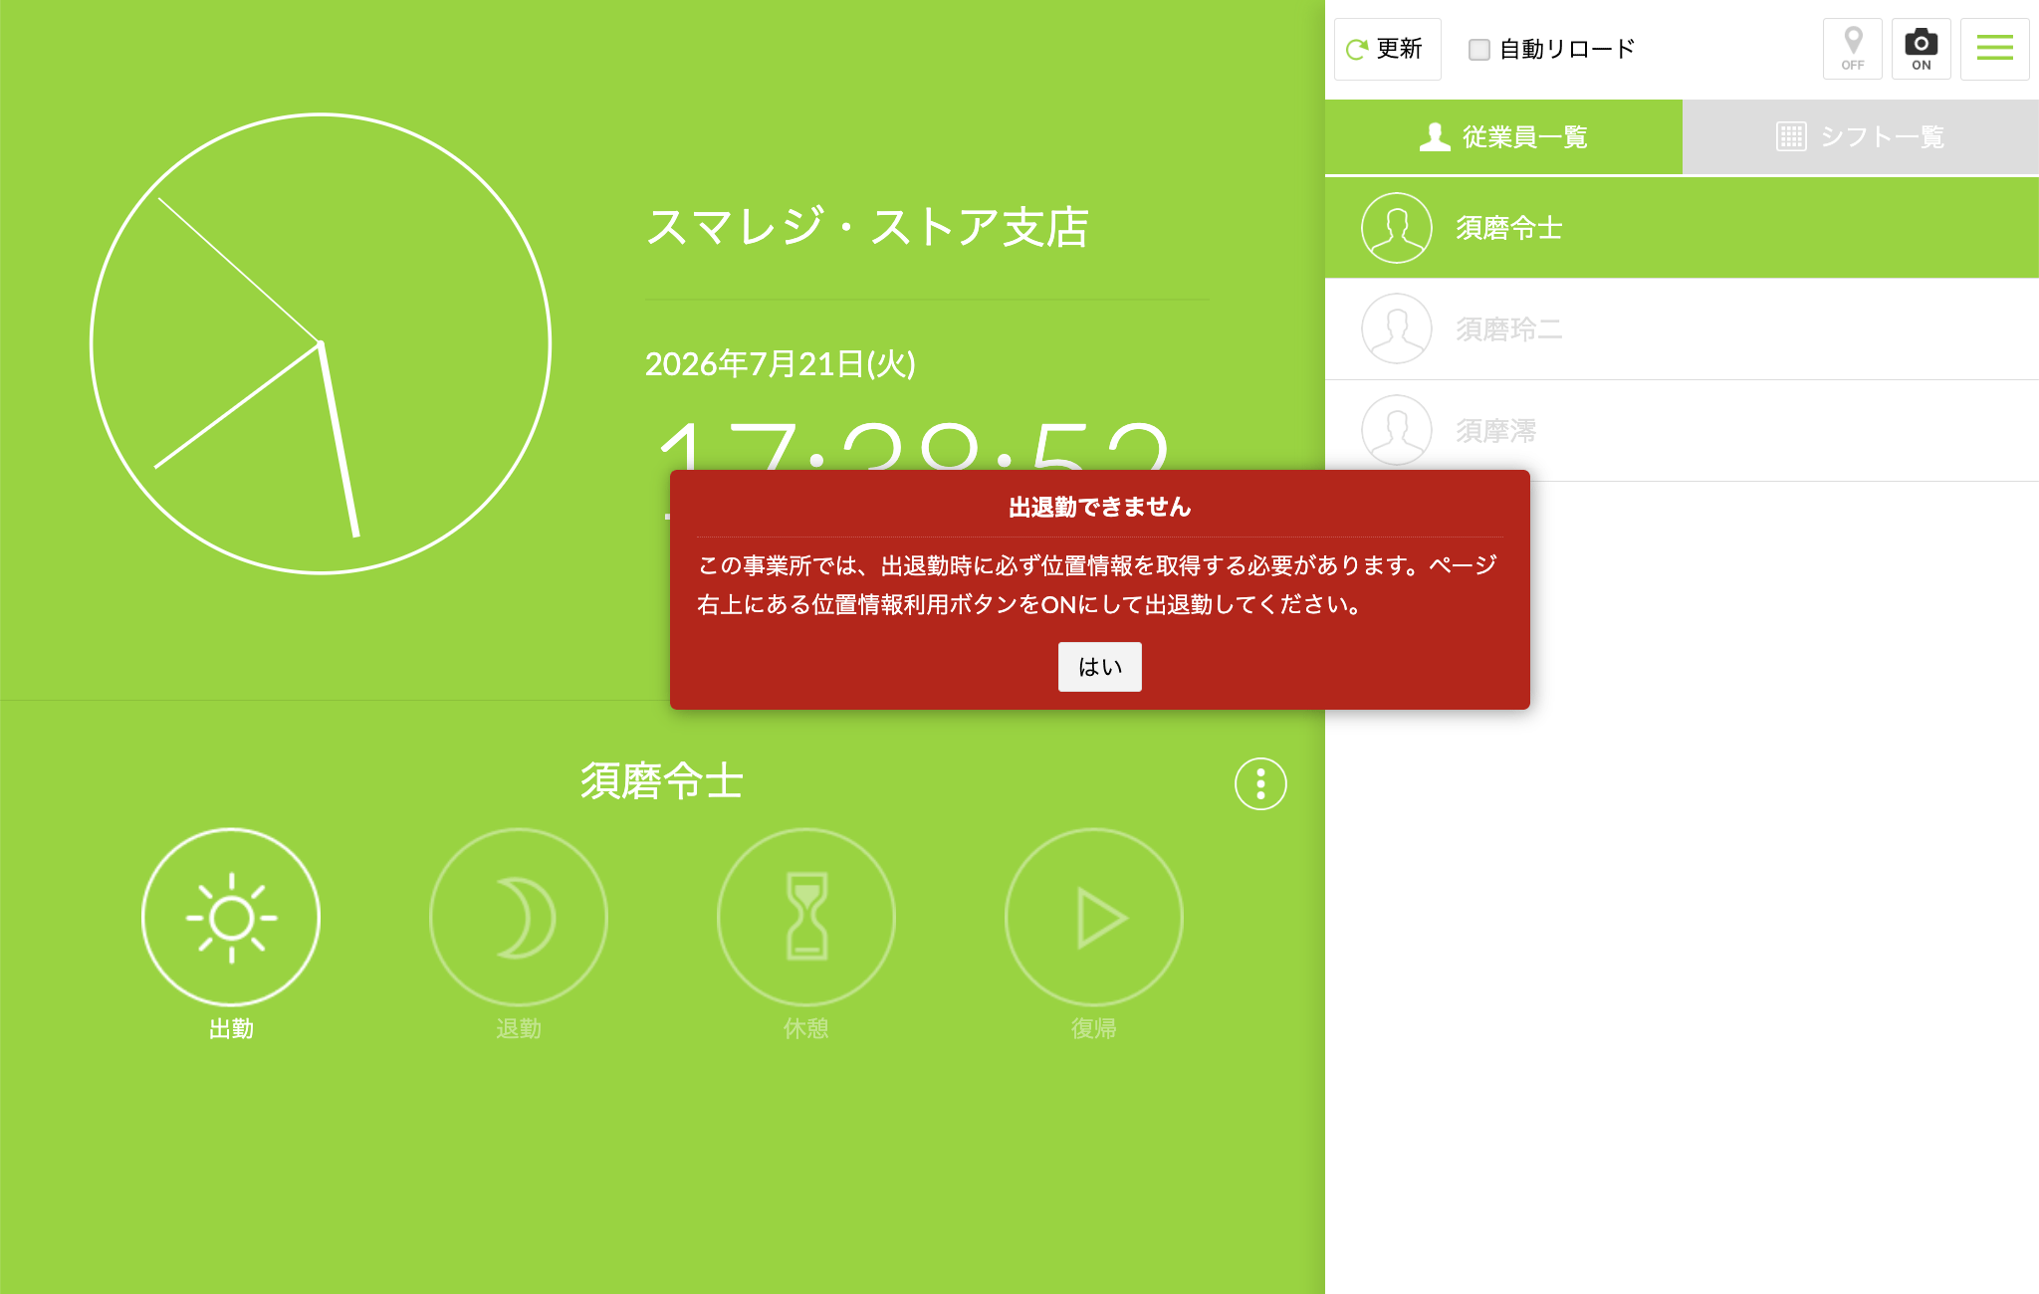Viewport: 2039px width, 1294px height.
Task: Turn on the location pin toggle
Action: (1852, 49)
